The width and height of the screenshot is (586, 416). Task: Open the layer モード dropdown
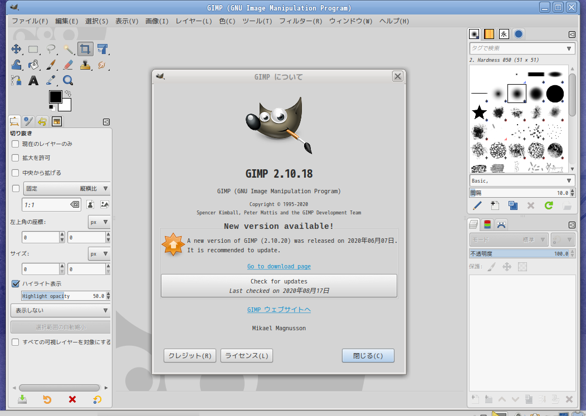[509, 239]
